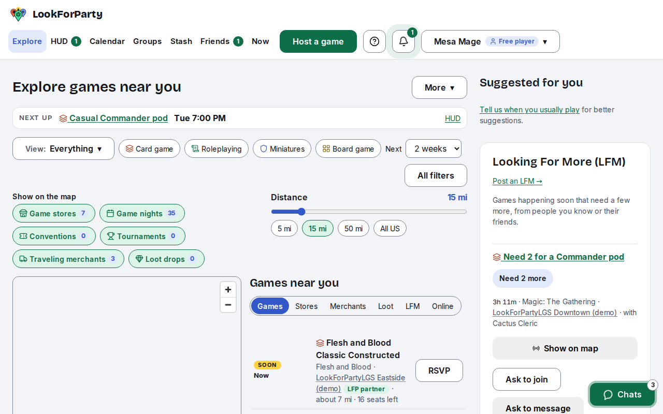Toggle Miniatures filter chip
Viewport: 663px width, 414px height.
click(x=282, y=149)
